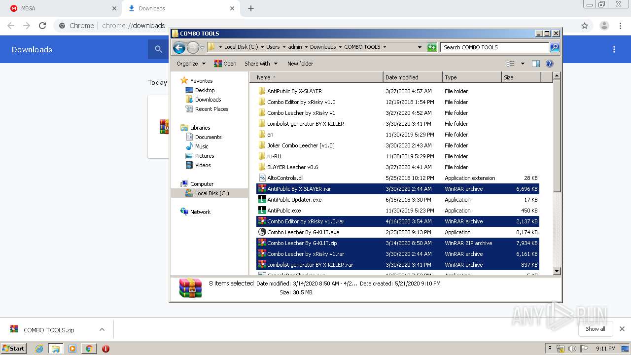Sort by the Type column header

click(472, 77)
